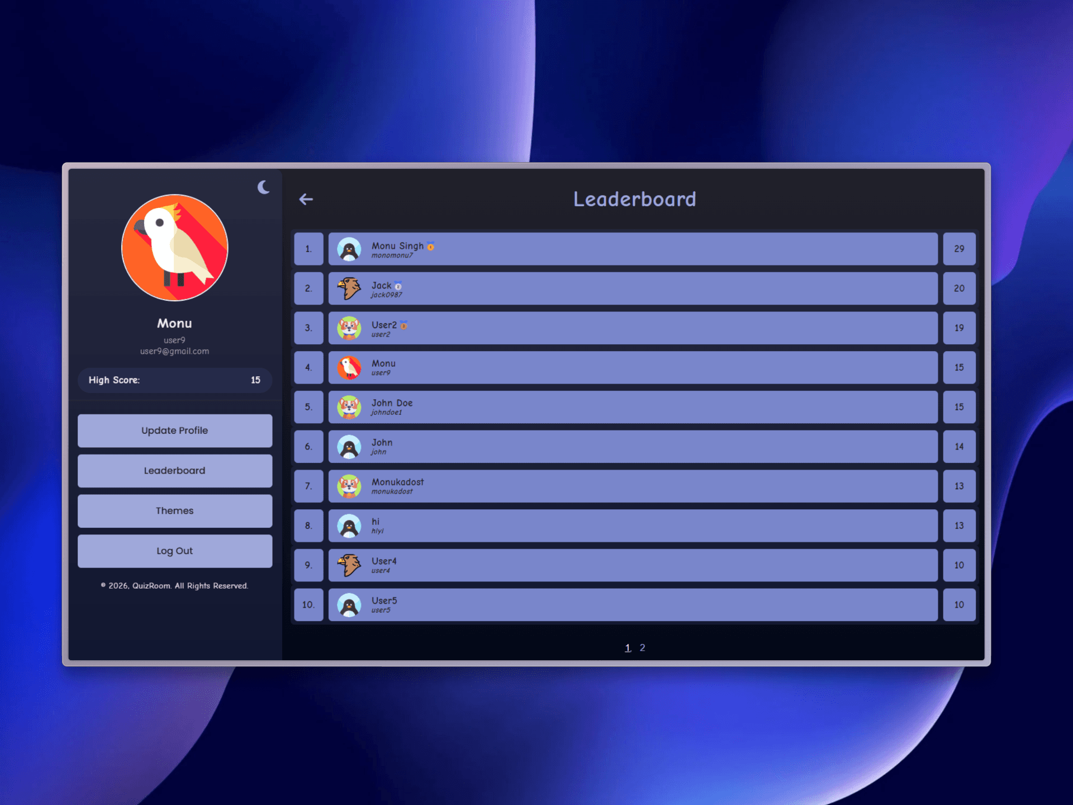Click the rank cell '3.'
This screenshot has height=805, width=1073.
pyautogui.click(x=308, y=328)
